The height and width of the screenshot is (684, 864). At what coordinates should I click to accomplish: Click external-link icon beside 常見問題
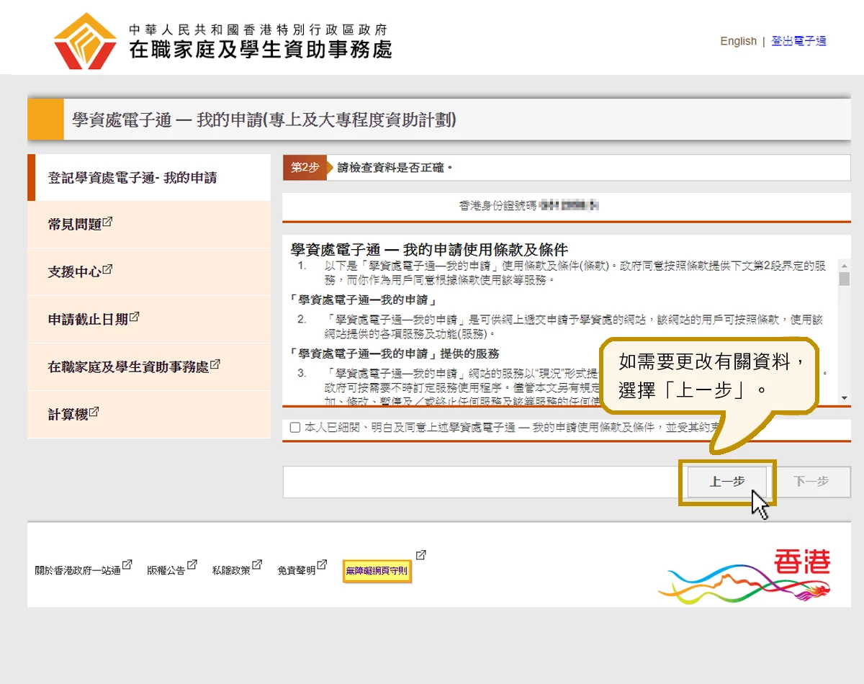(x=108, y=222)
